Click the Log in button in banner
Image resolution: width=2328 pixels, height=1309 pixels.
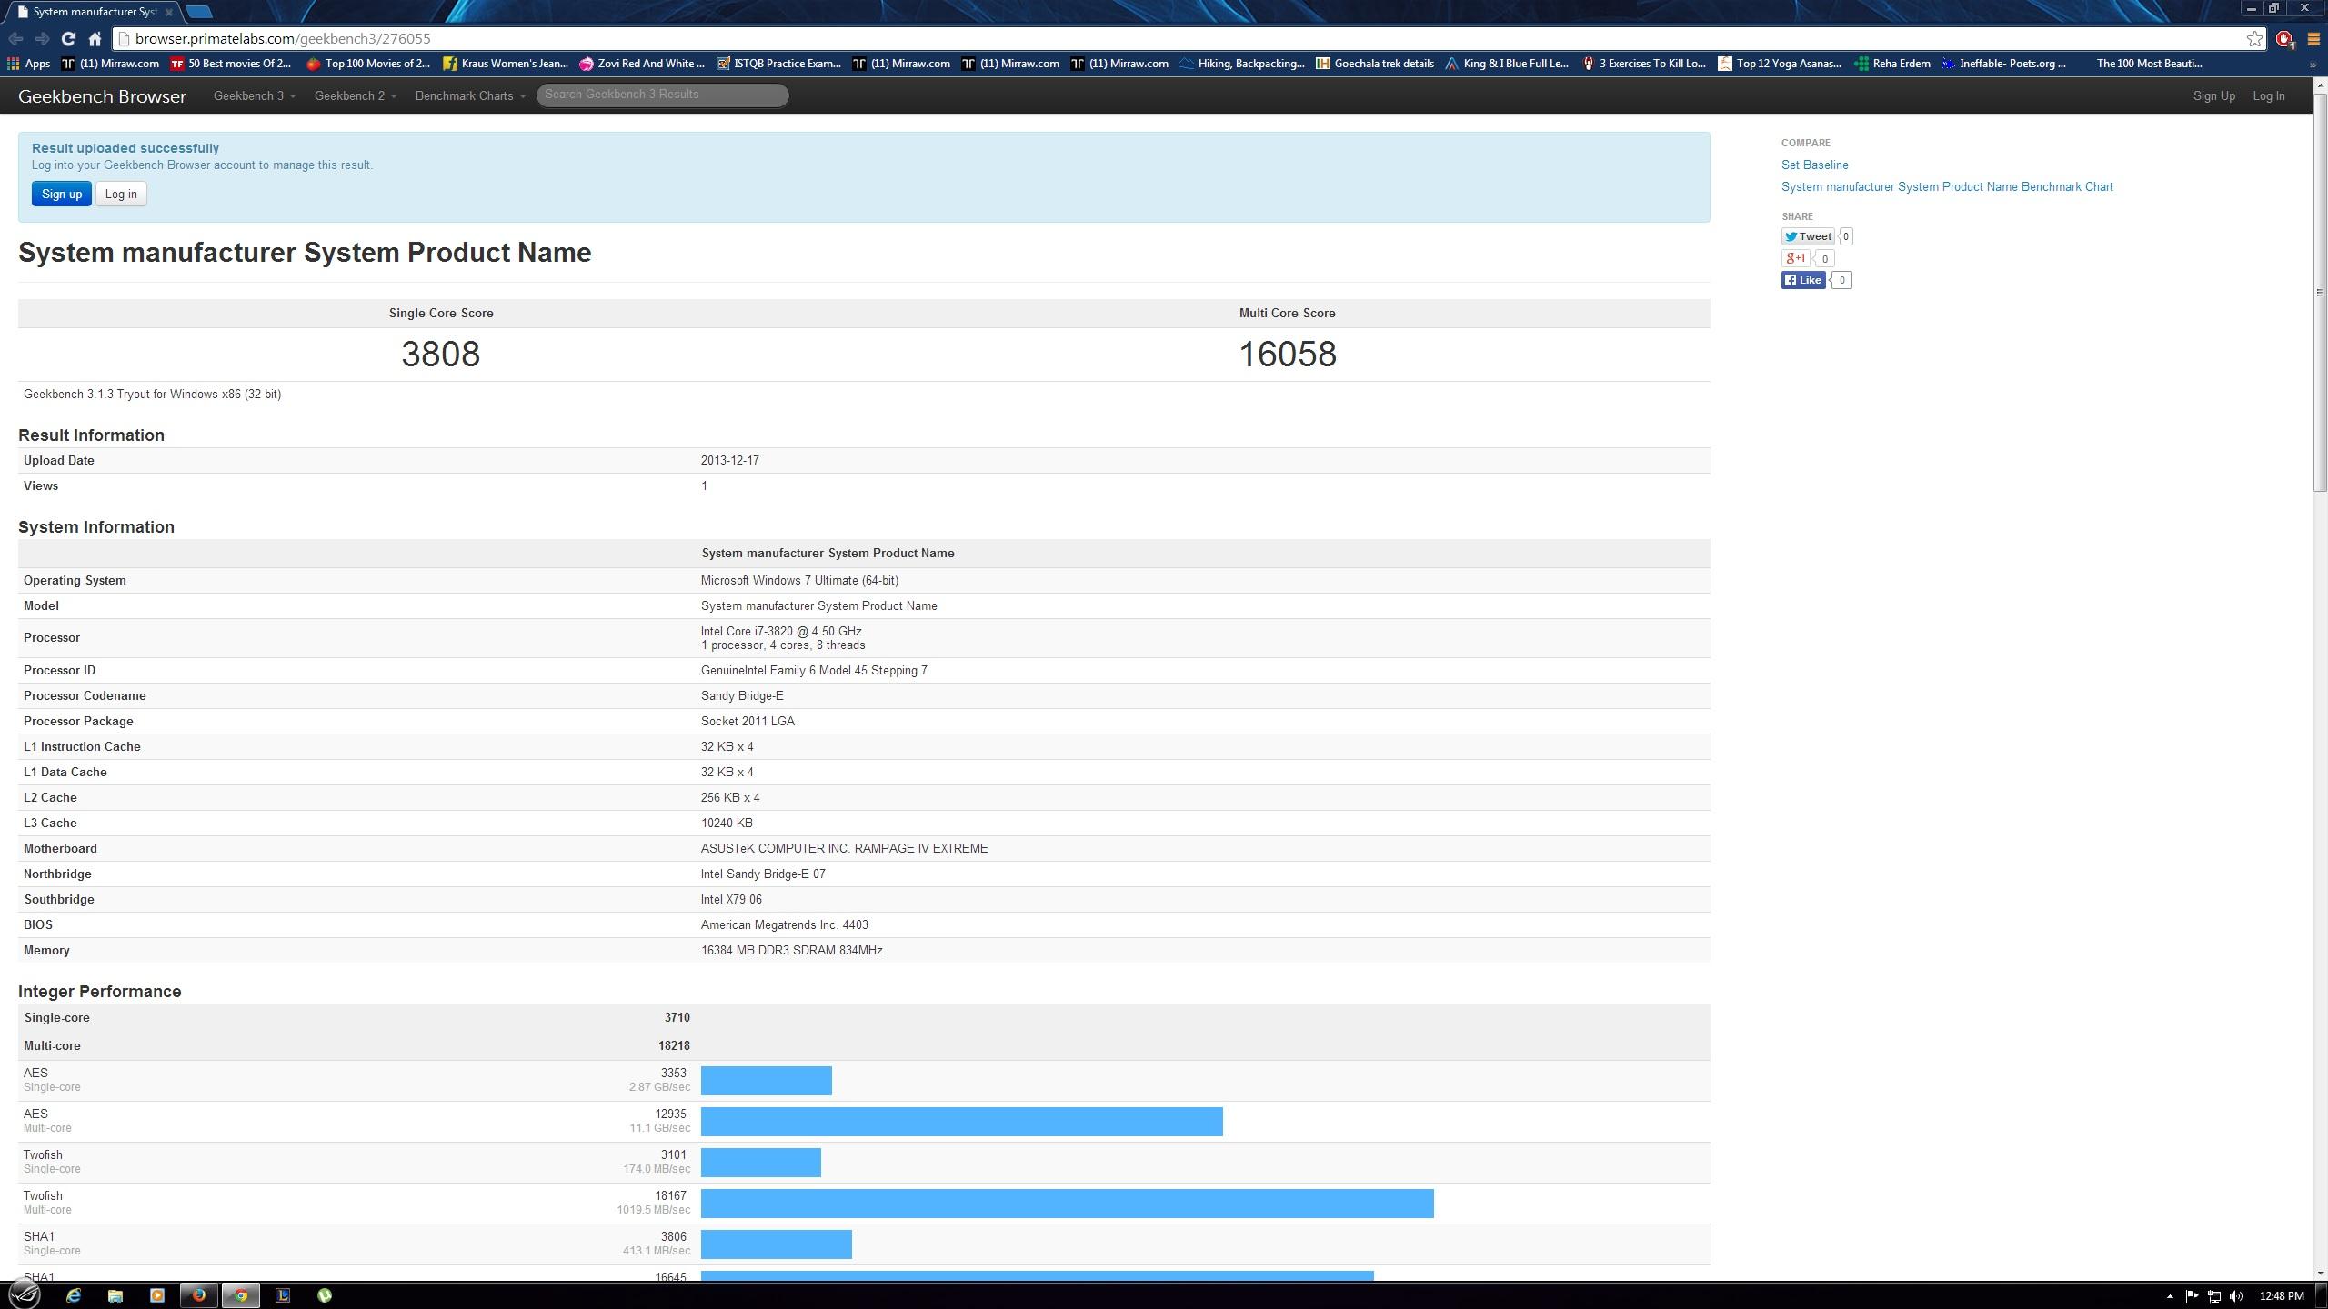coord(121,194)
